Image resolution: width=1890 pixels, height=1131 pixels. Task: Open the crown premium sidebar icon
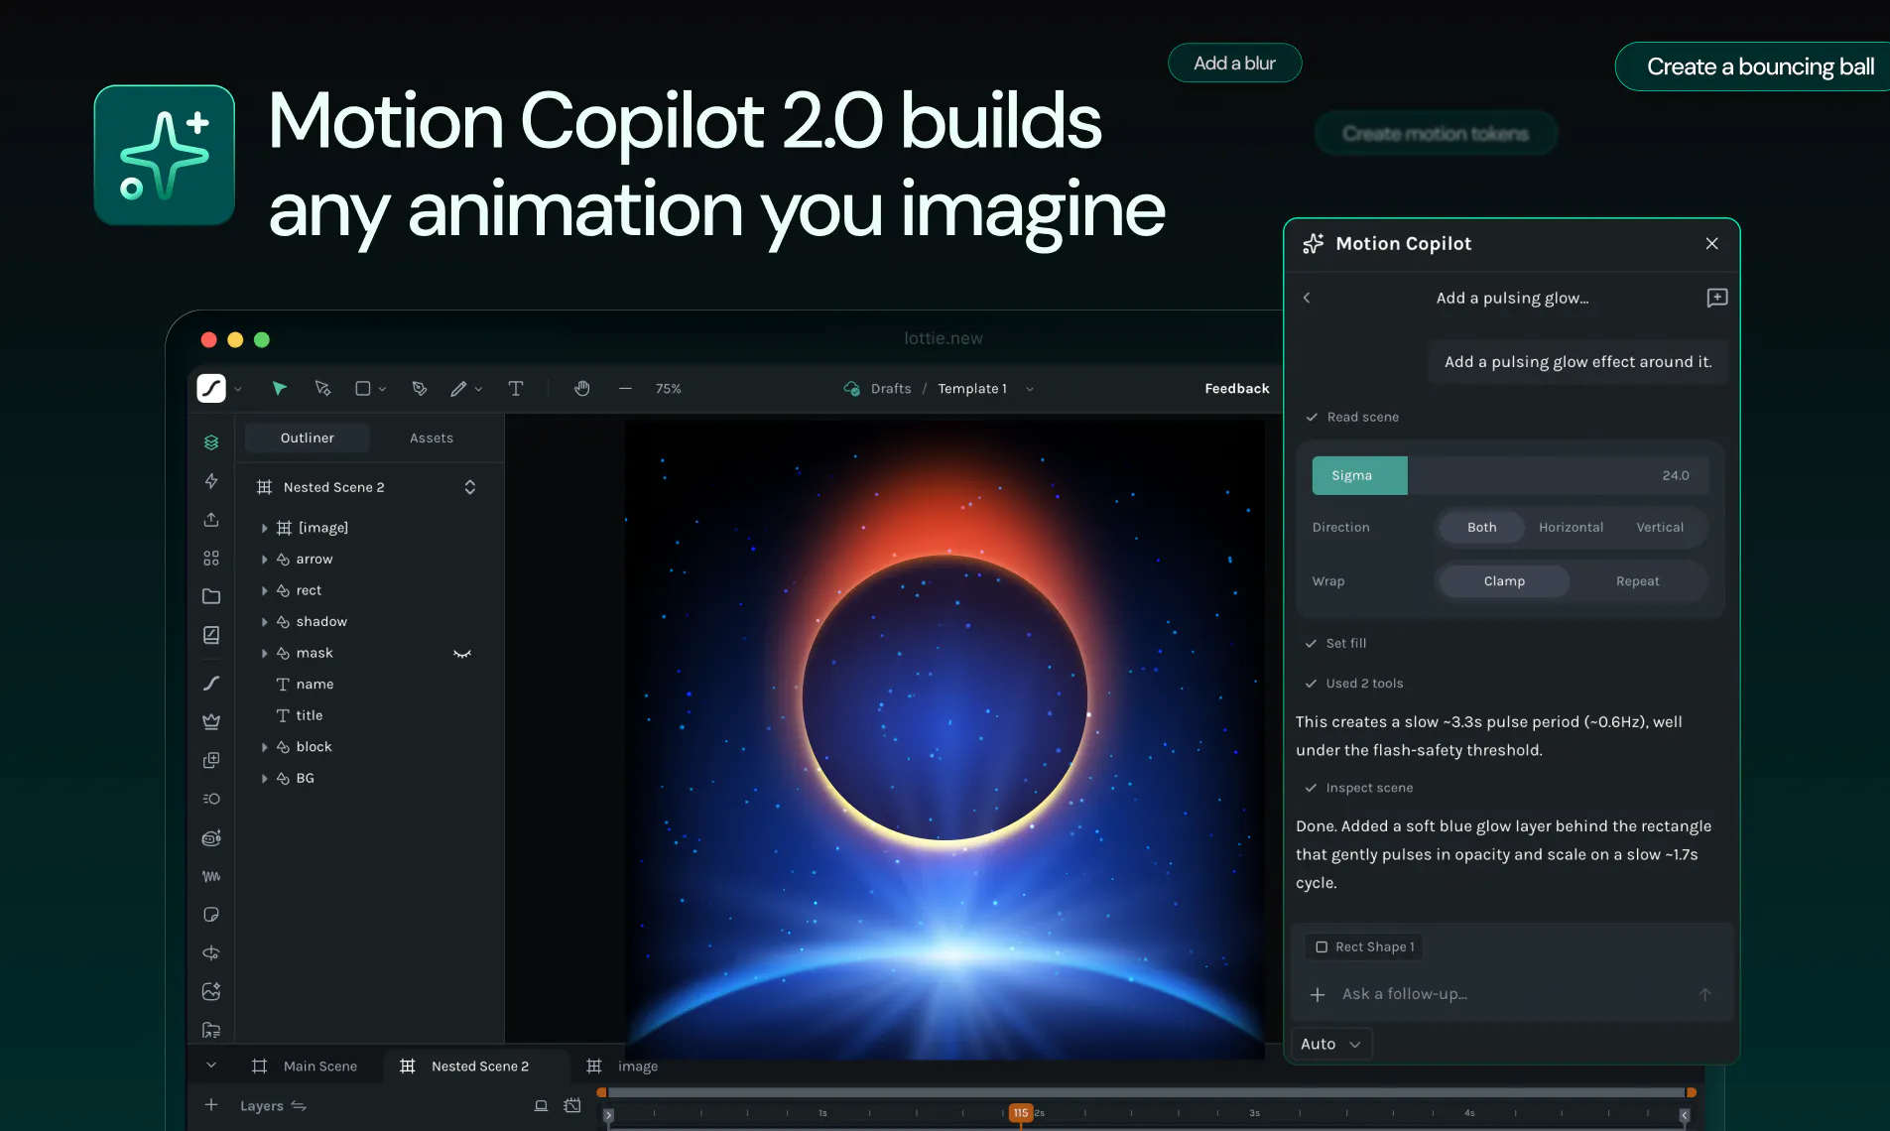211,722
